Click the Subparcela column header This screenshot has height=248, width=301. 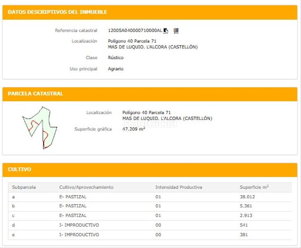click(x=24, y=187)
